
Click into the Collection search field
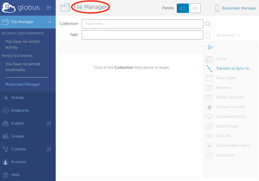tap(142, 24)
